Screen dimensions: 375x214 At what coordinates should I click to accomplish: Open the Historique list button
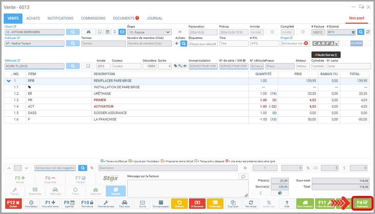click(x=215, y=204)
